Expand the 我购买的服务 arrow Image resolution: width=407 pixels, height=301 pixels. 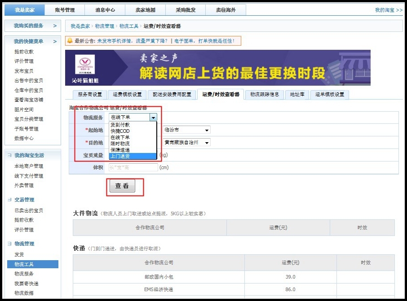(55, 26)
